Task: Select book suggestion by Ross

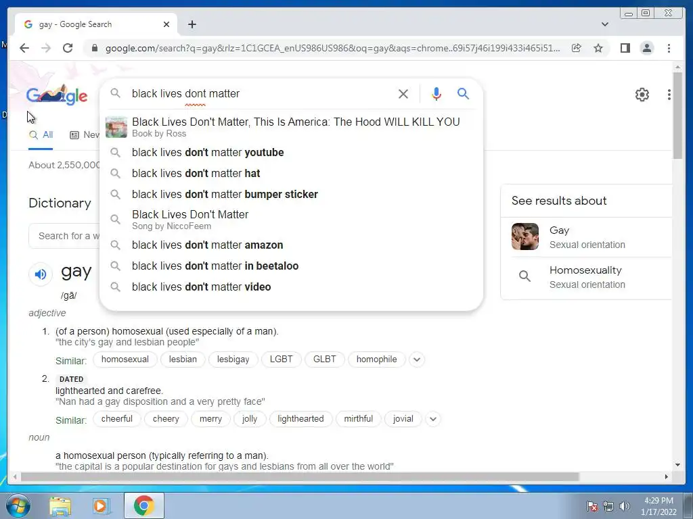Action: pyautogui.click(x=292, y=127)
